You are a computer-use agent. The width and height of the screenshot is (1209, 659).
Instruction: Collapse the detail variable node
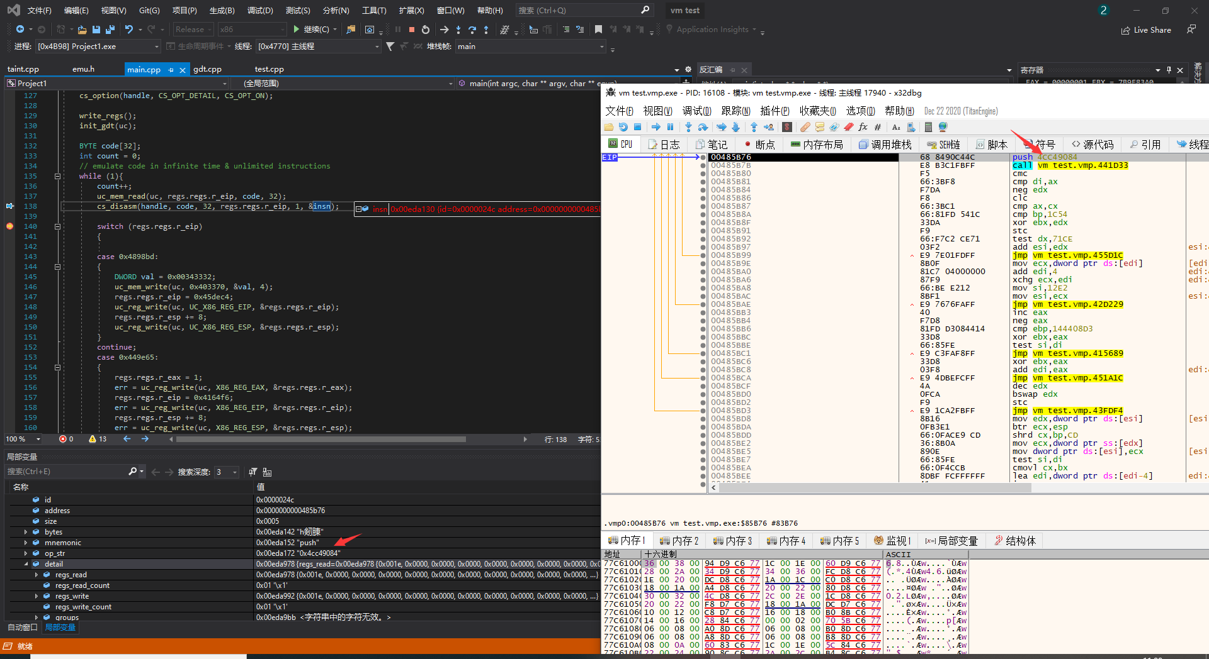[x=26, y=564]
